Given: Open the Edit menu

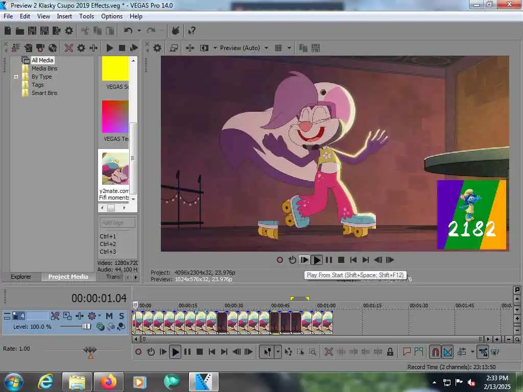Looking at the screenshot, I should (x=25, y=16).
